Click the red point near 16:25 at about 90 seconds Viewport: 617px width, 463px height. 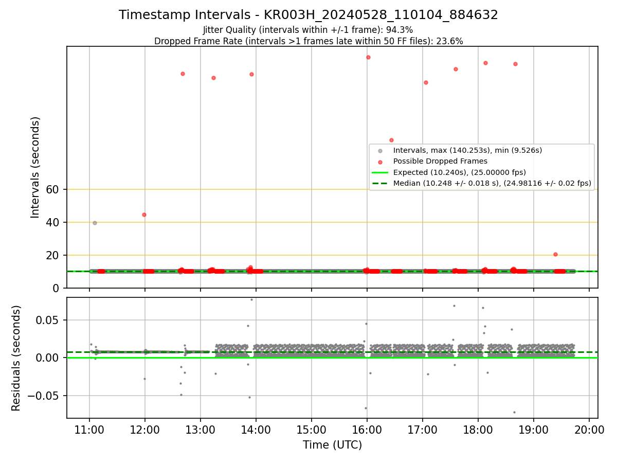pyautogui.click(x=391, y=140)
